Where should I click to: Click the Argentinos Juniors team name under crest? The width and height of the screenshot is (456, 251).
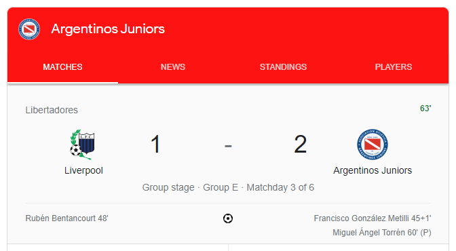[373, 170]
